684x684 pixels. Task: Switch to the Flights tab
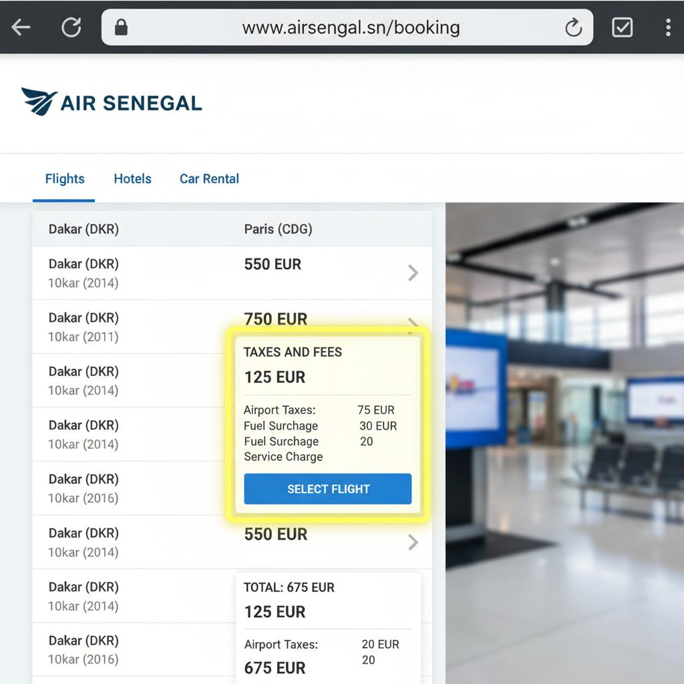65,179
